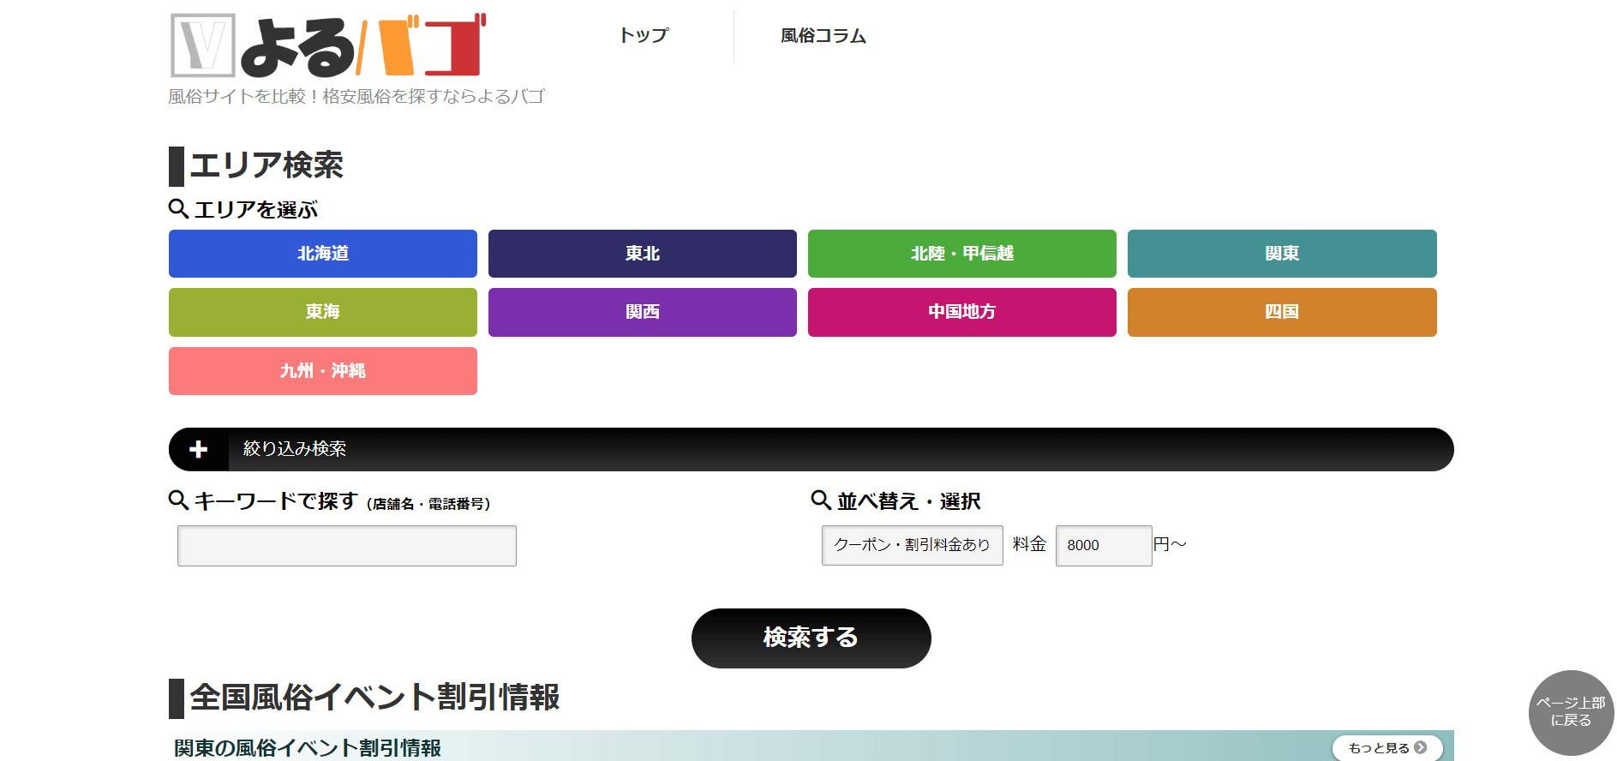Click the keyword search text field
Image resolution: width=1617 pixels, height=761 pixels.
[346, 546]
